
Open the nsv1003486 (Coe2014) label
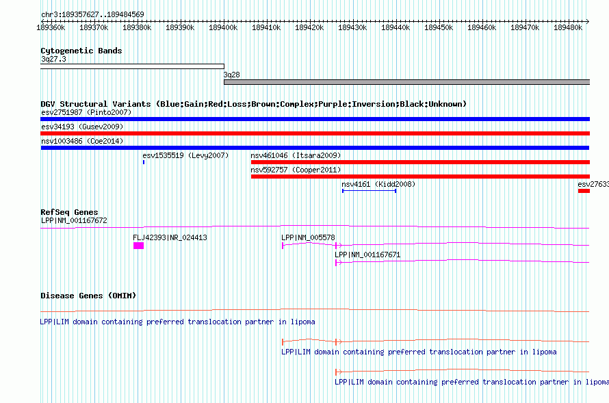(82, 141)
